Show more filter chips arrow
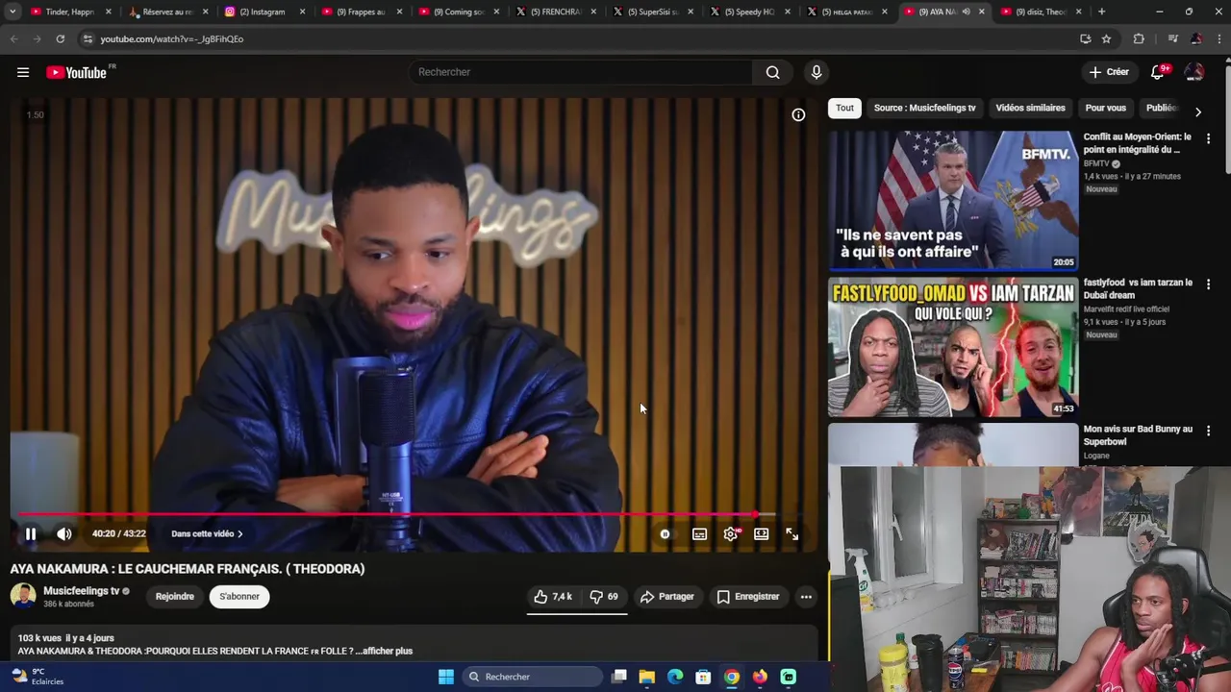 pos(1197,111)
